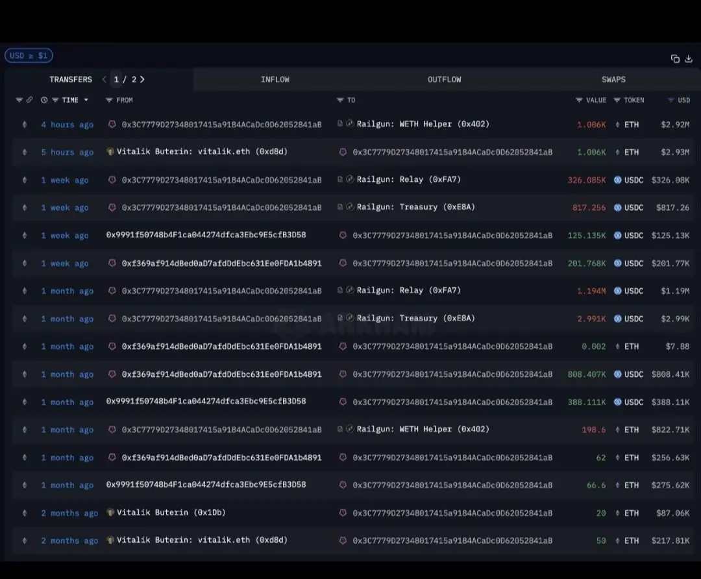Screen dimensions: 701x579
Task: Open the VALUE column filter
Action: 579,100
